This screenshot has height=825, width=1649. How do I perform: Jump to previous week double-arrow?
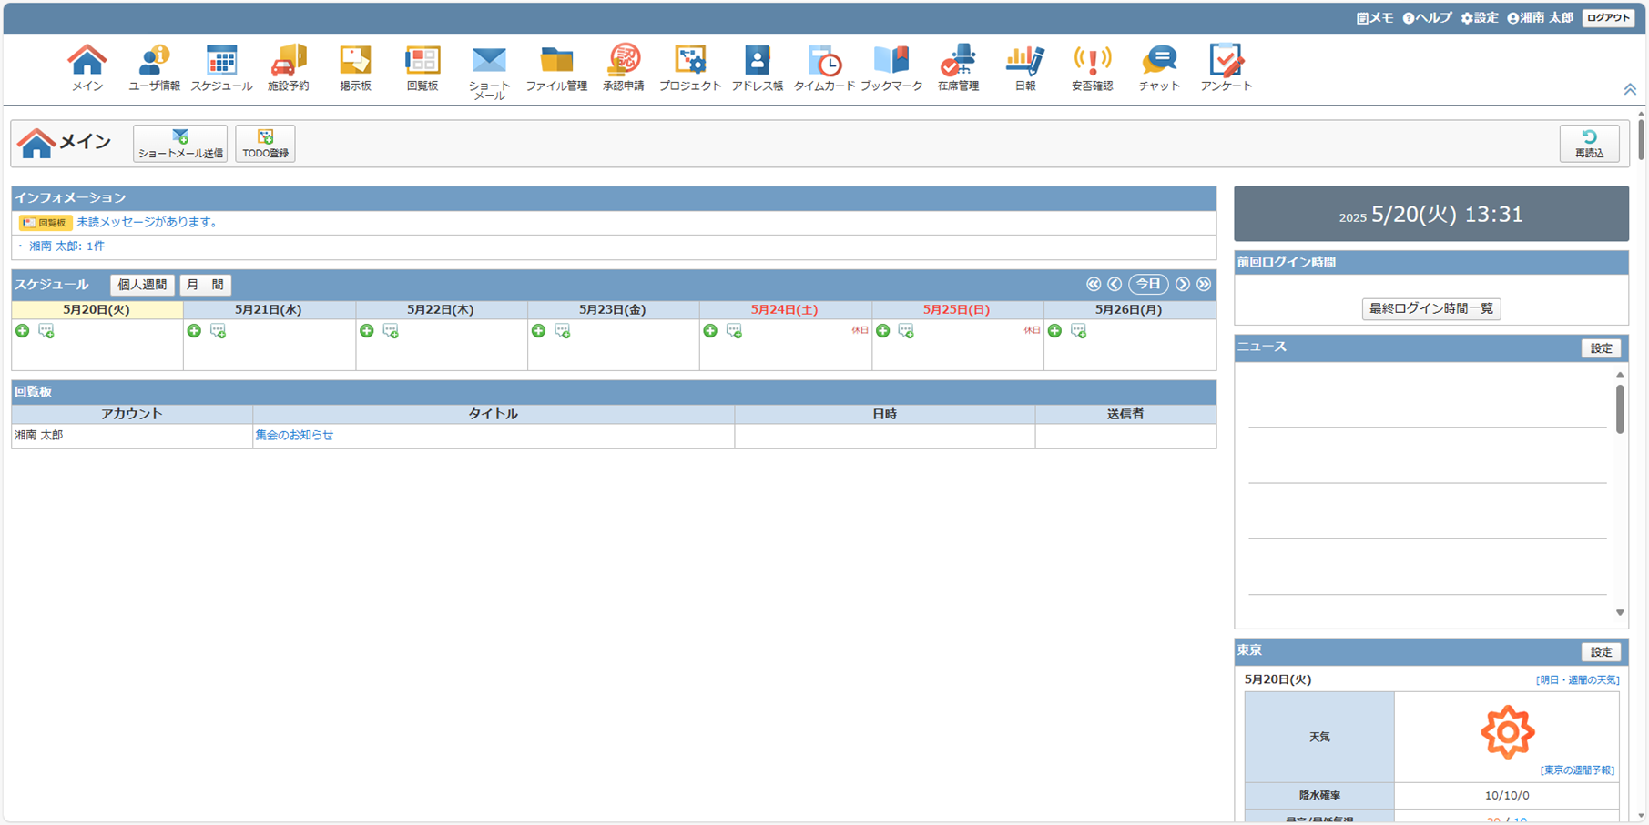pos(1094,285)
